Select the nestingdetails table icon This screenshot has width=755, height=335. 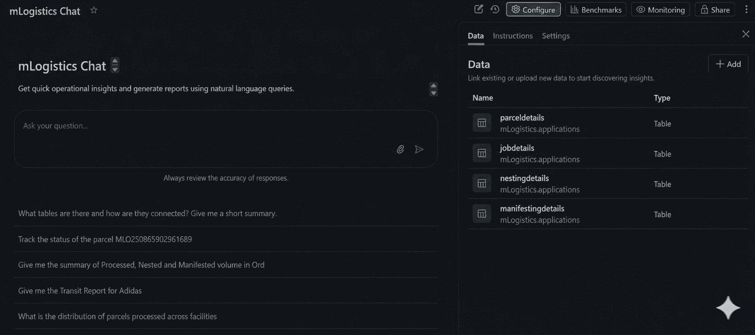coord(481,183)
